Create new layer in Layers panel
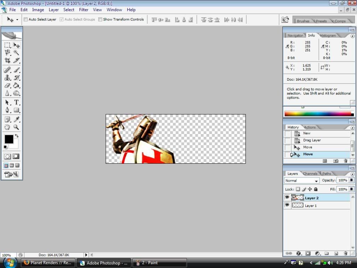The width and height of the screenshot is (357, 268). (336, 253)
